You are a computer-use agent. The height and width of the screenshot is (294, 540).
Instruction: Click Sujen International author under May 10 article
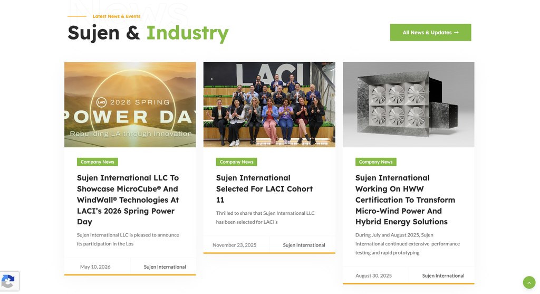165,267
